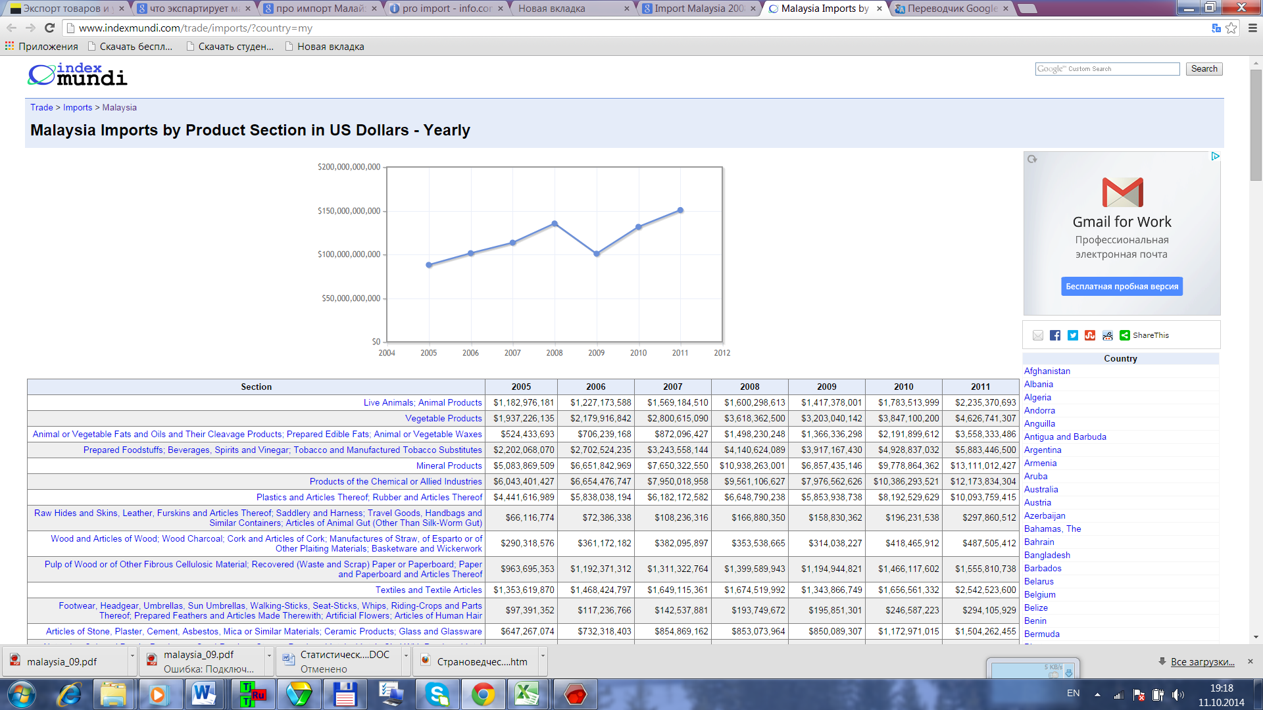The image size is (1263, 710).
Task: Click the StumbleUpon share icon
Action: point(1090,335)
